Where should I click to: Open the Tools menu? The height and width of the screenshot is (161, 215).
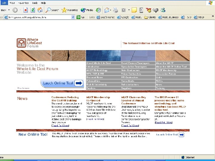35,3
